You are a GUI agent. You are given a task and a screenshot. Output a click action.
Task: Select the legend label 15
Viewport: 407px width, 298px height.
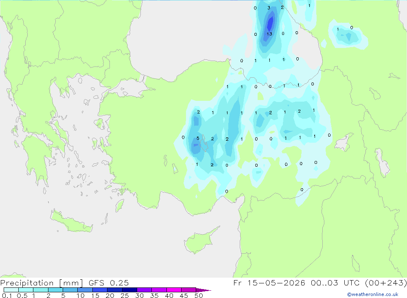click(95, 296)
